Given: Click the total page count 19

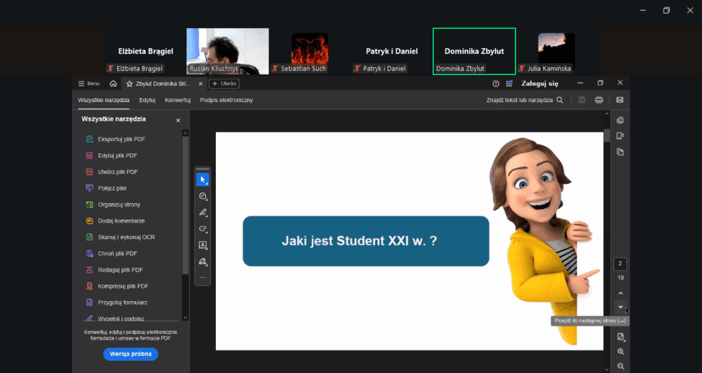Looking at the screenshot, I should (620, 278).
